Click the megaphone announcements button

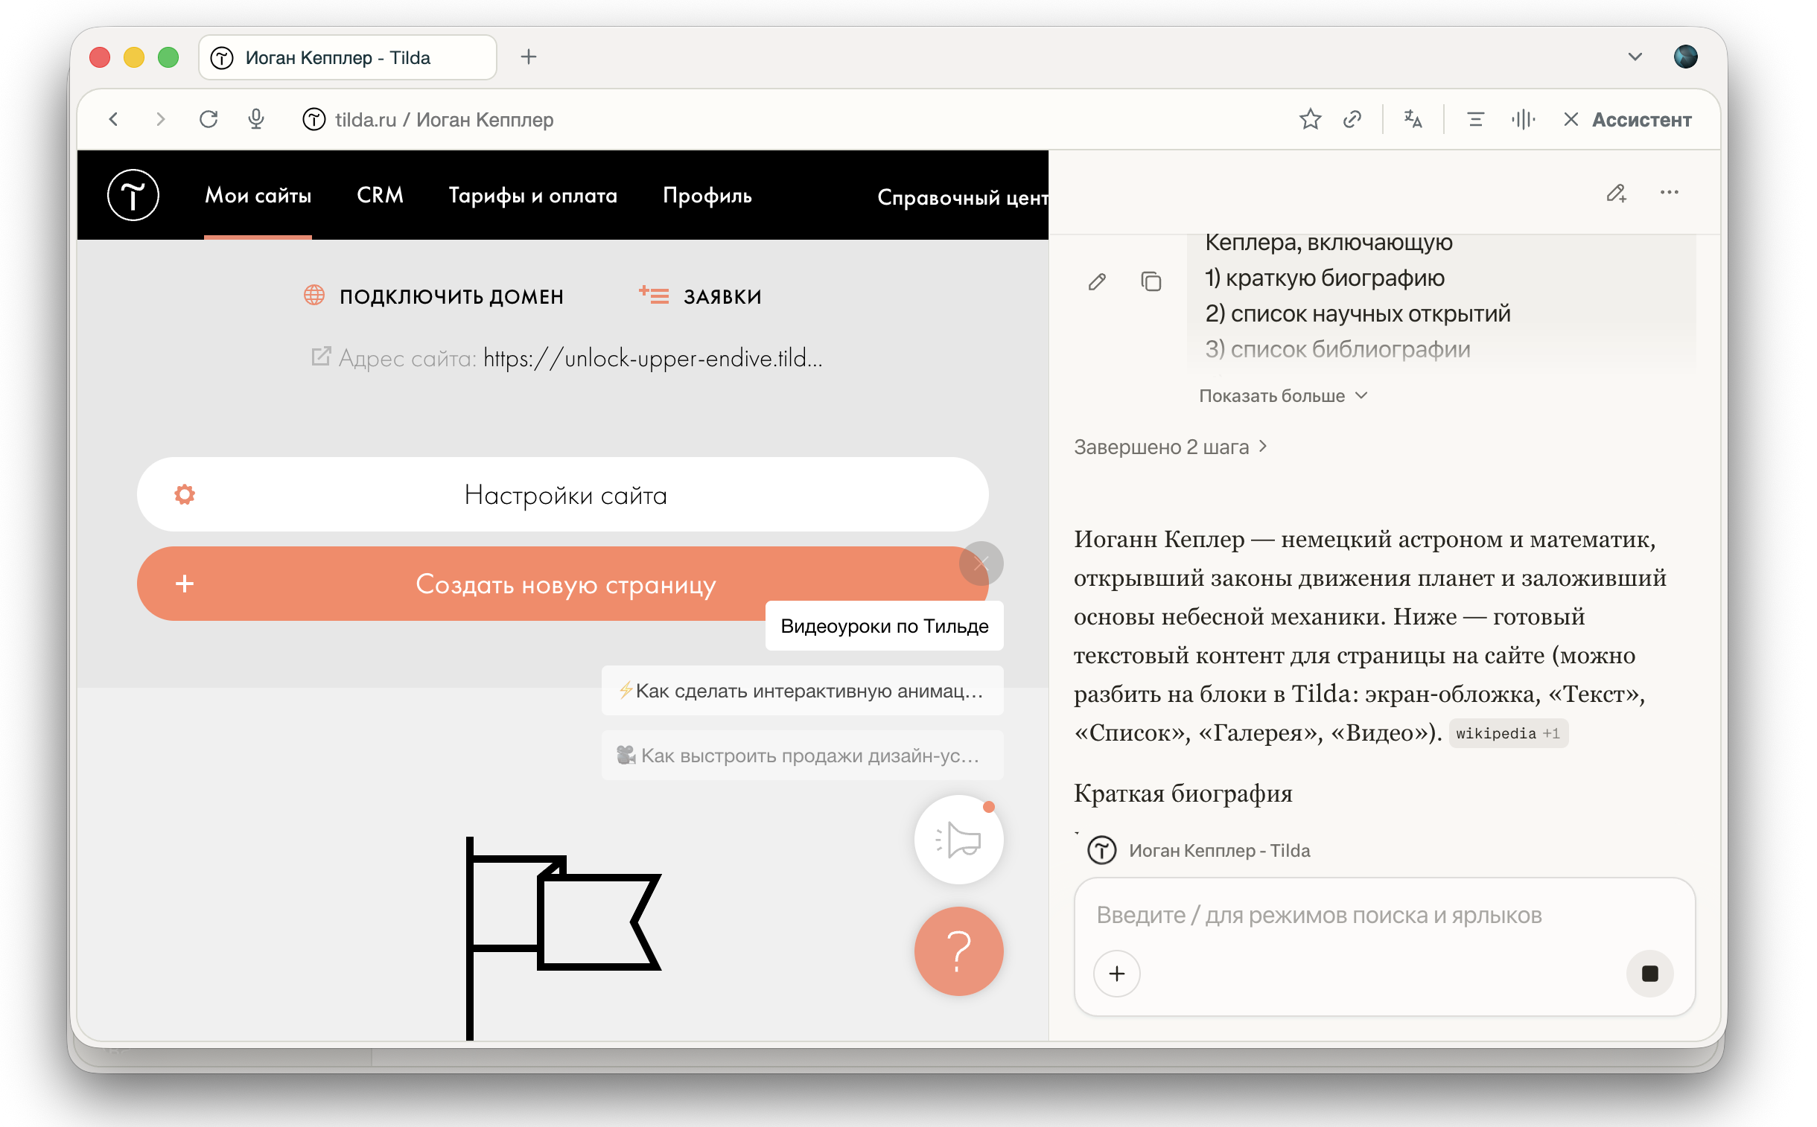click(958, 839)
